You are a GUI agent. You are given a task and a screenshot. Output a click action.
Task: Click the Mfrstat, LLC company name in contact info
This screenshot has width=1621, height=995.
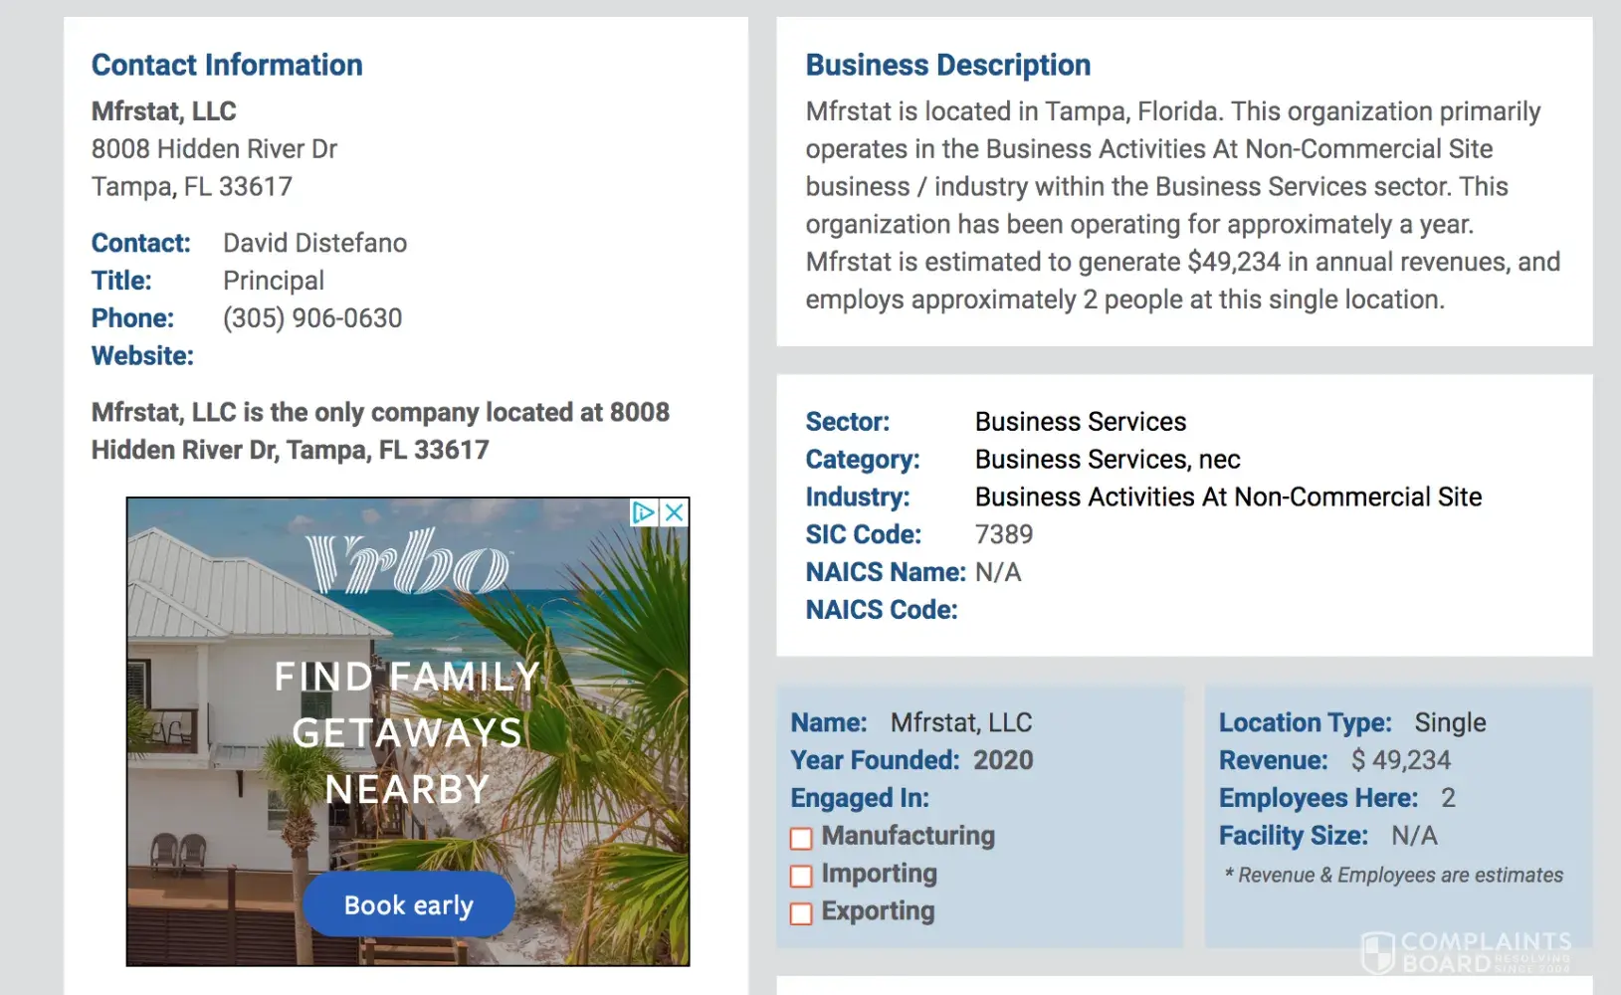click(164, 111)
